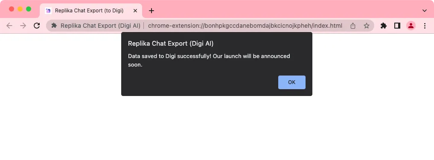Click the yellow minimize window button

20,9
